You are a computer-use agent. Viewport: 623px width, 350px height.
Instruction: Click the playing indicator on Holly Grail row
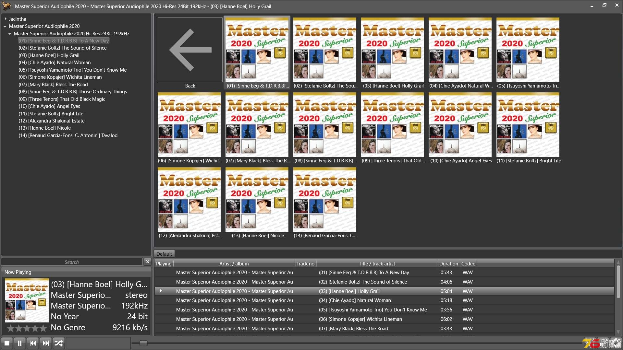tap(161, 291)
